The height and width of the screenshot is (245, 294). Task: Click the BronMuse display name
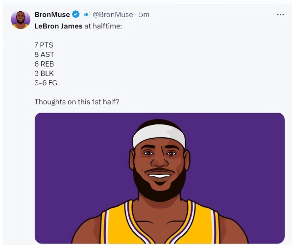[52, 15]
